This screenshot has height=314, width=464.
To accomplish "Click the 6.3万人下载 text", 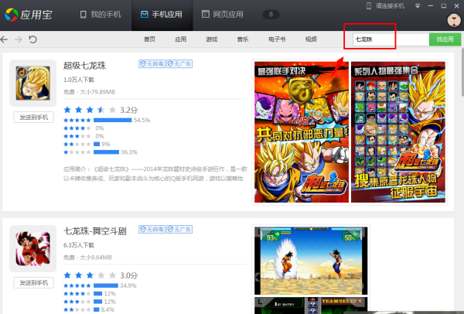I will click(x=79, y=245).
